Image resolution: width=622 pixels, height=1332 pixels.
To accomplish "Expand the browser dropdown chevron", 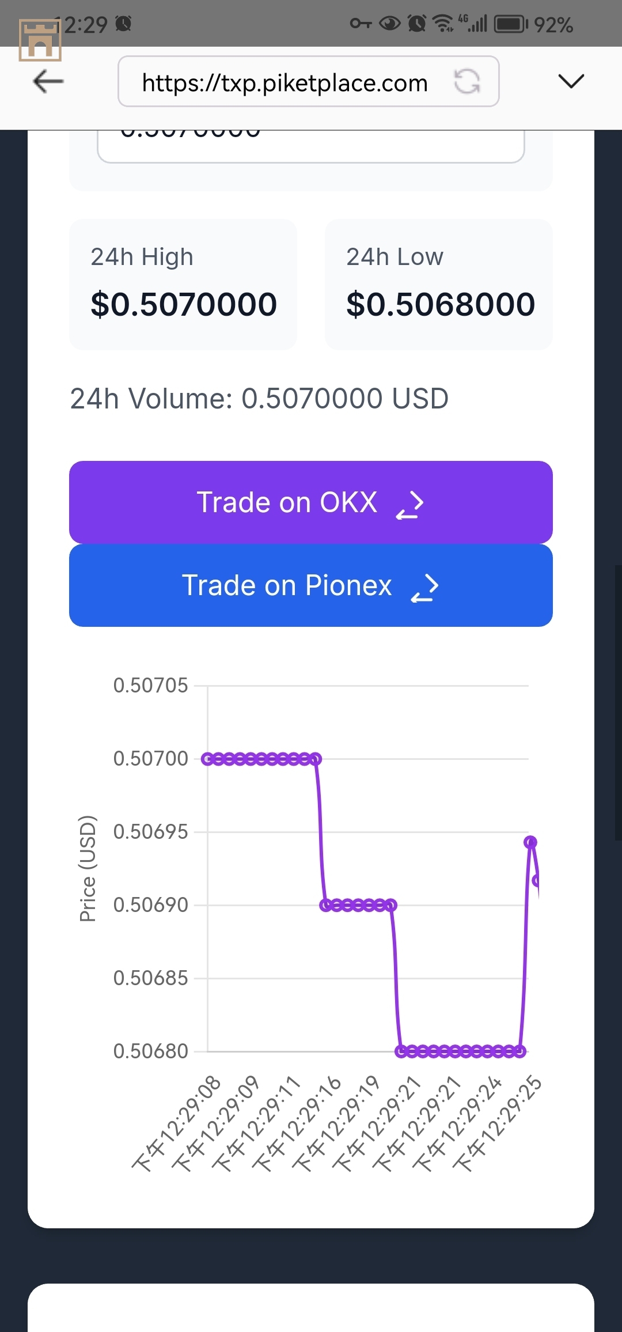I will click(571, 81).
